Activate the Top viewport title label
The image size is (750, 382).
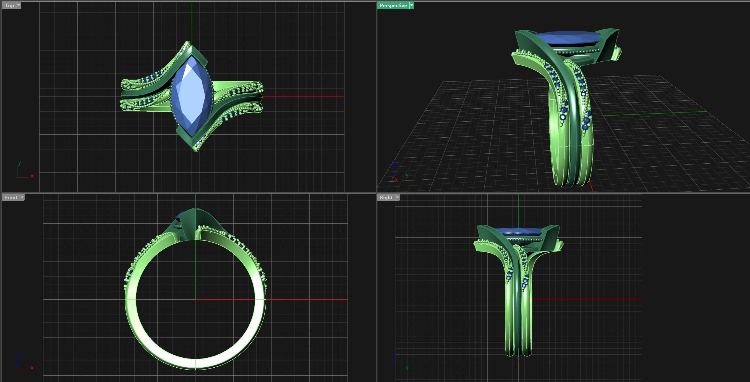coord(9,6)
